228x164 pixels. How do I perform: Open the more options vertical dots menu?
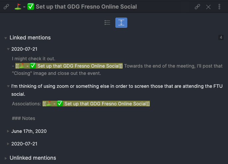pyautogui.click(x=219, y=7)
